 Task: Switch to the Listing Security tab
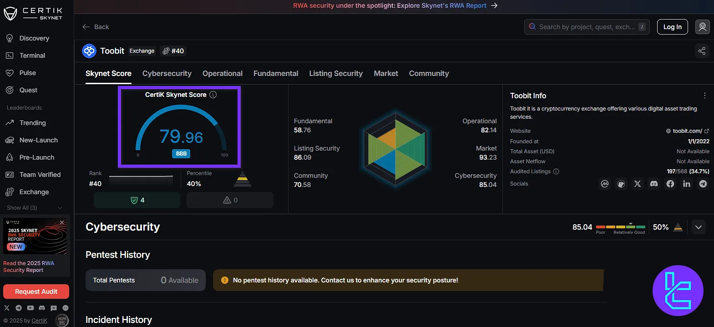click(336, 74)
